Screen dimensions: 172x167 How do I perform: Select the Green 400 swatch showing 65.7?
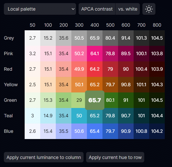(x=95, y=100)
